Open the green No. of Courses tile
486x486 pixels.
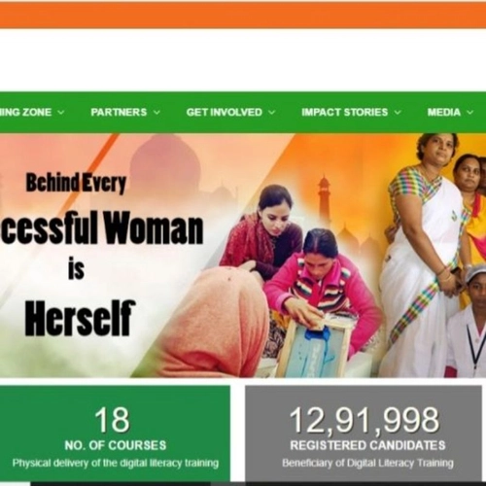coord(115,434)
